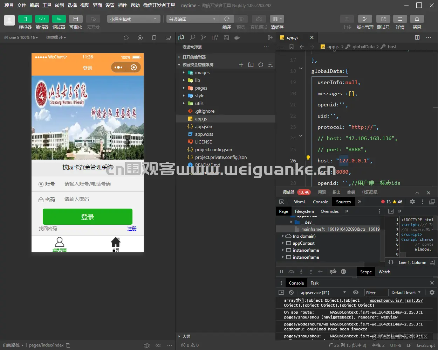Switch to the Wxml devtools tab
Screen dimensions: 438x350
[x=300, y=202]
